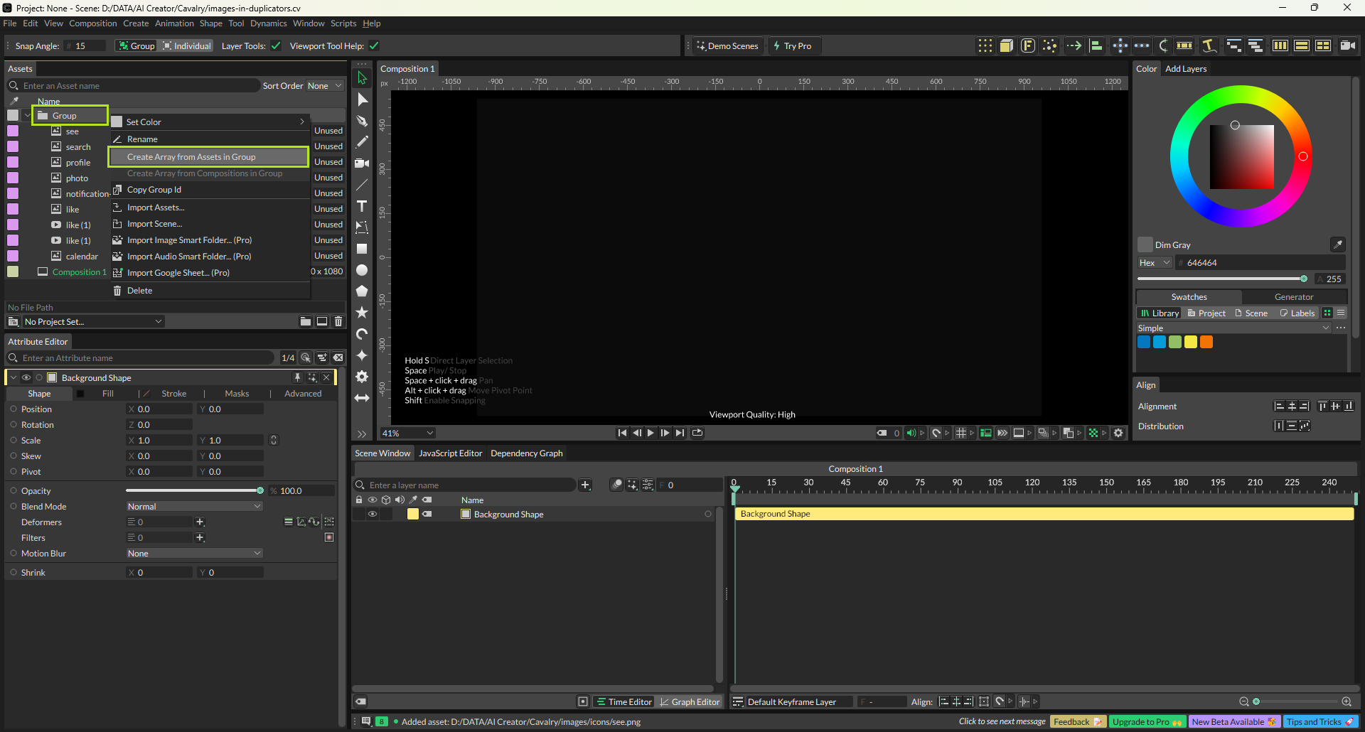Click the Camera tool icon
This screenshot has height=732, width=1365.
pos(362,163)
